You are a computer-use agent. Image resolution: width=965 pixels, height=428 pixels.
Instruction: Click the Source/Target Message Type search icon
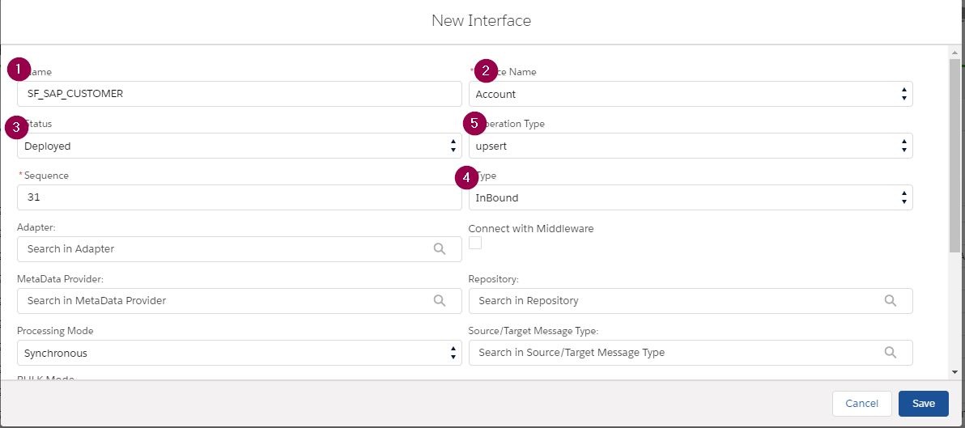pyautogui.click(x=891, y=353)
